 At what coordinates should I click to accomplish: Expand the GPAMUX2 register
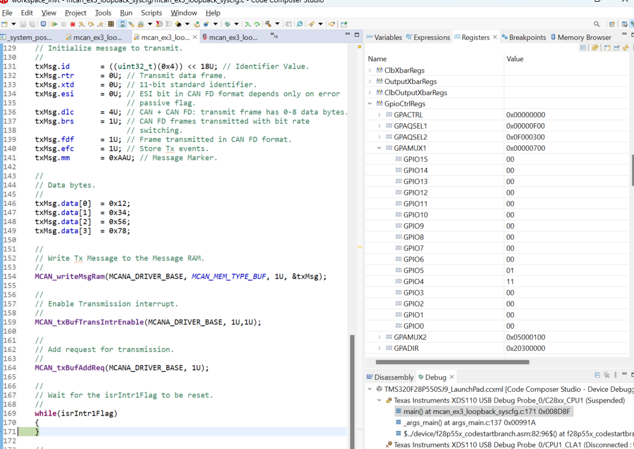pos(381,337)
